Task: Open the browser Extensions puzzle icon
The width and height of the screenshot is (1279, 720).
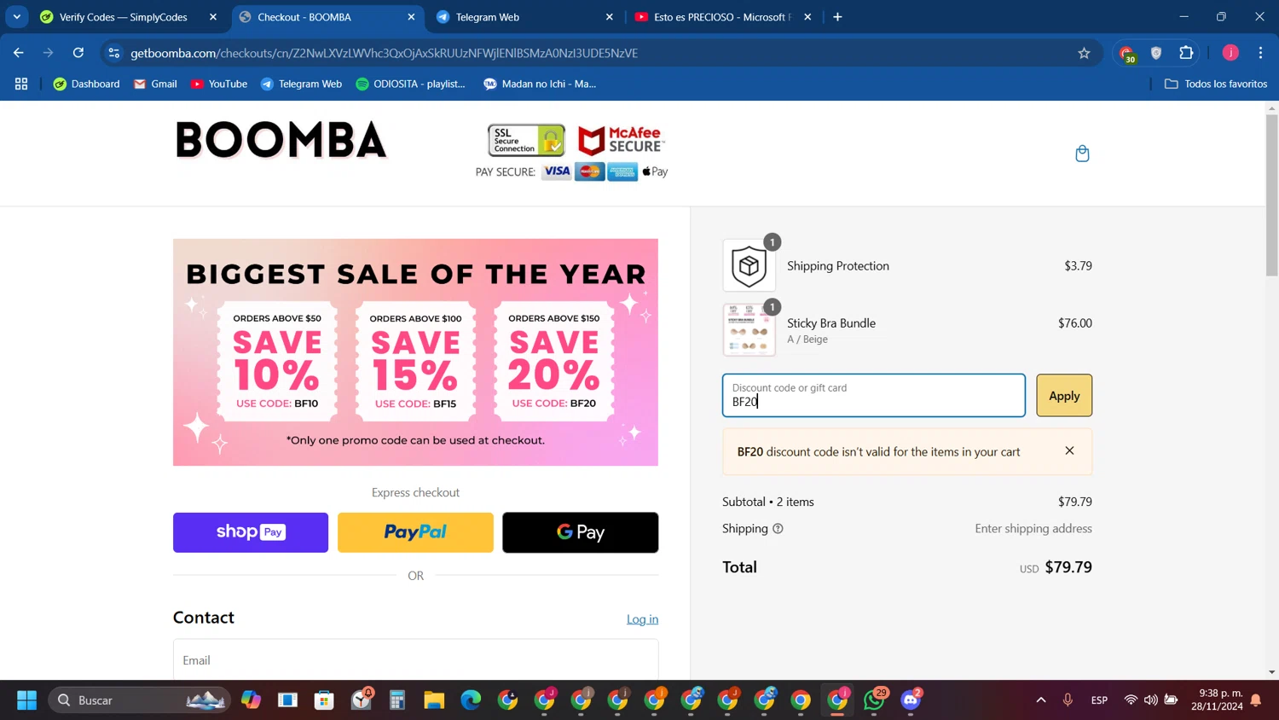Action: pyautogui.click(x=1186, y=53)
